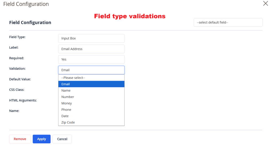The height and width of the screenshot is (154, 273).
Task: Click the Required: label text
Action: (17, 58)
